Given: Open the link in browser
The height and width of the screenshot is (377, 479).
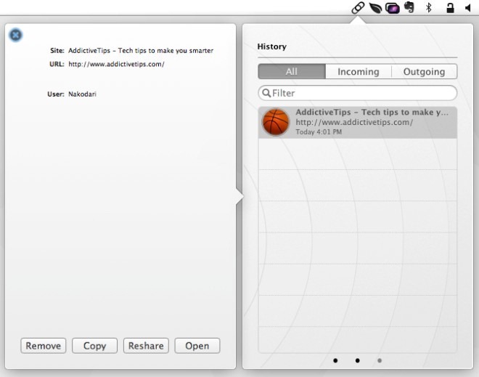Looking at the screenshot, I should pos(197,346).
